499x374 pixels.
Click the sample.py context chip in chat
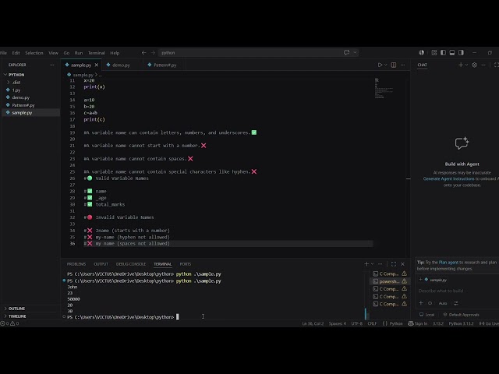(435, 280)
